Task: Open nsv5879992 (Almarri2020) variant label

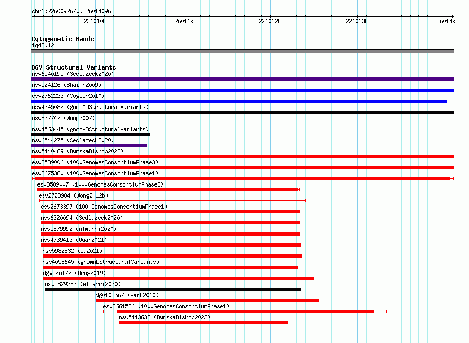Action: (79, 229)
